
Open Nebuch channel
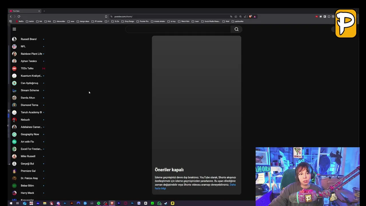point(28,120)
